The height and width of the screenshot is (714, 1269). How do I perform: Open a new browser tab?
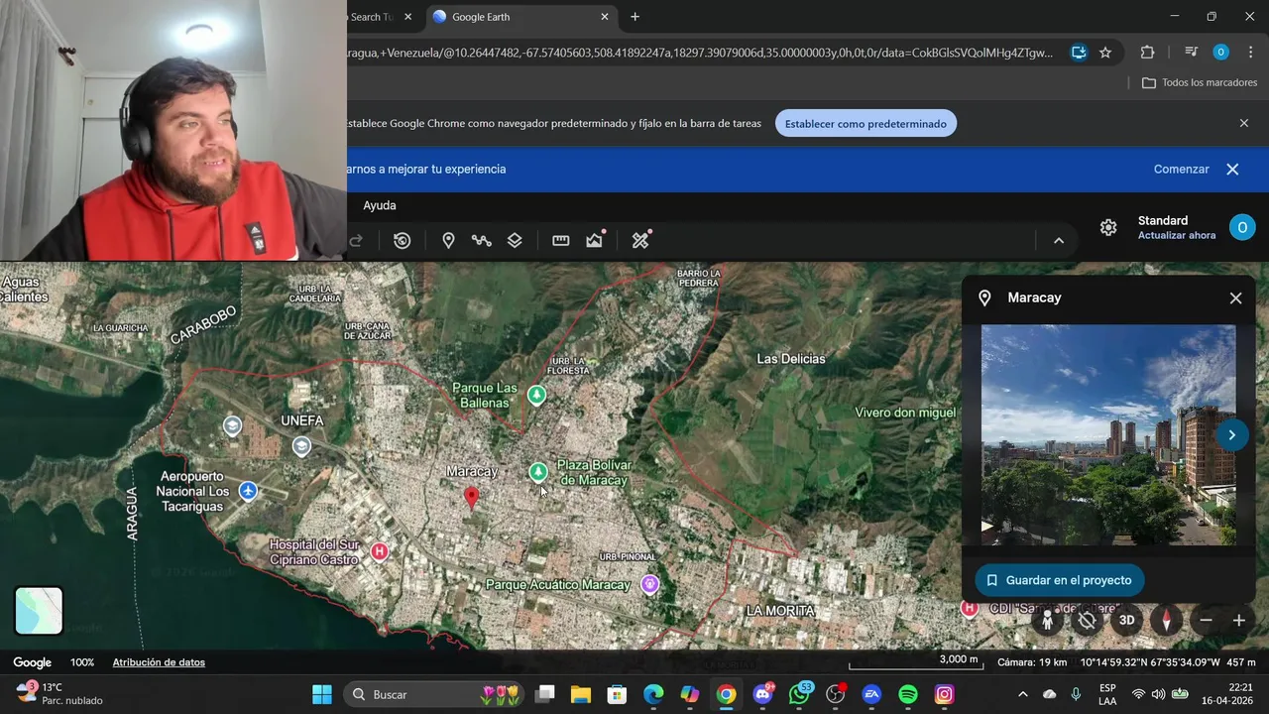coord(634,17)
